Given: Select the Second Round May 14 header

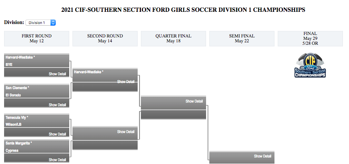Looking at the screenshot, I should (105, 38).
